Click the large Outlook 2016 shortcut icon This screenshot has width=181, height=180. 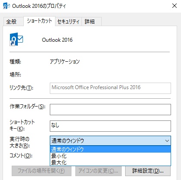coord(16,39)
